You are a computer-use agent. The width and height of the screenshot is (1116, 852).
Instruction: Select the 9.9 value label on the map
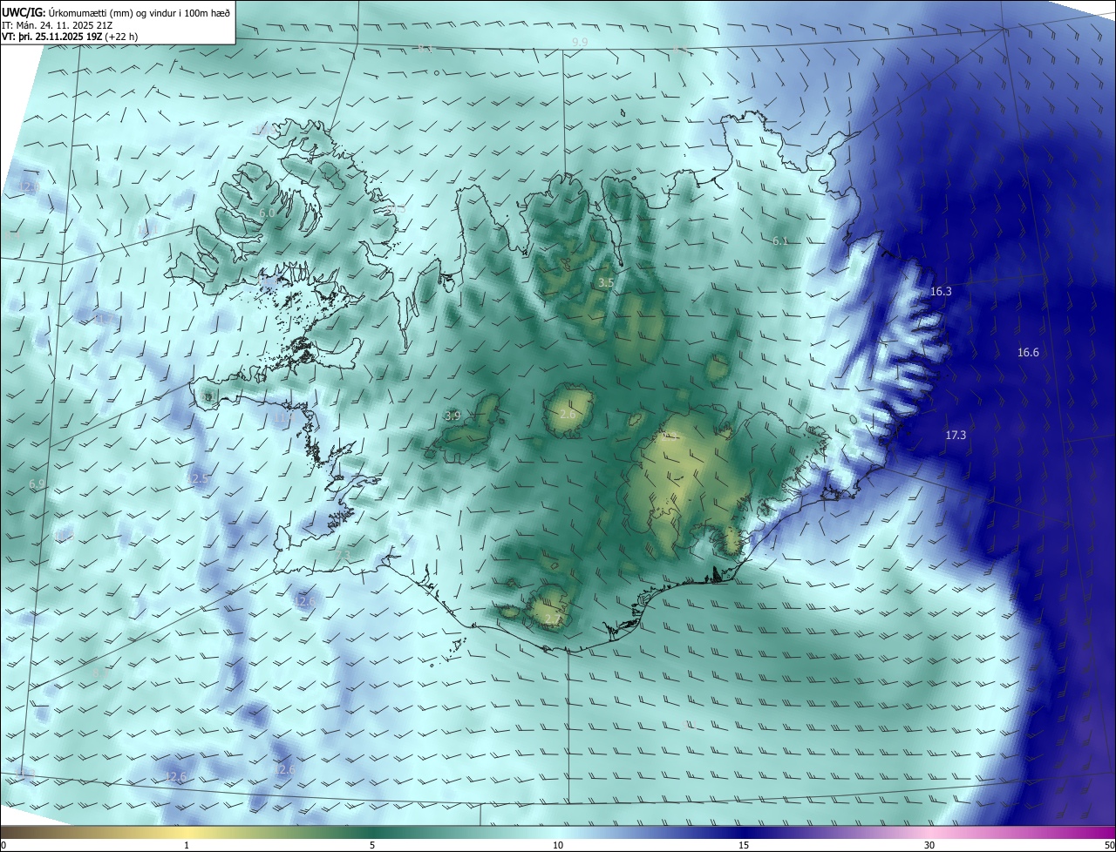580,42
